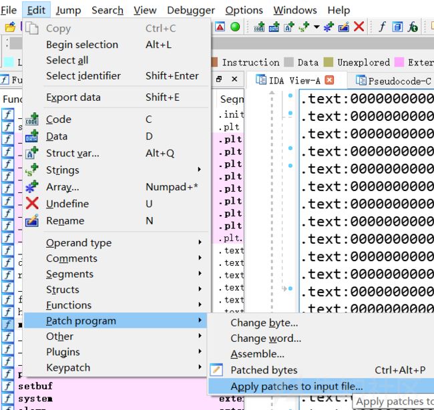Click the Rename icon in Edit menu

pos(32,220)
